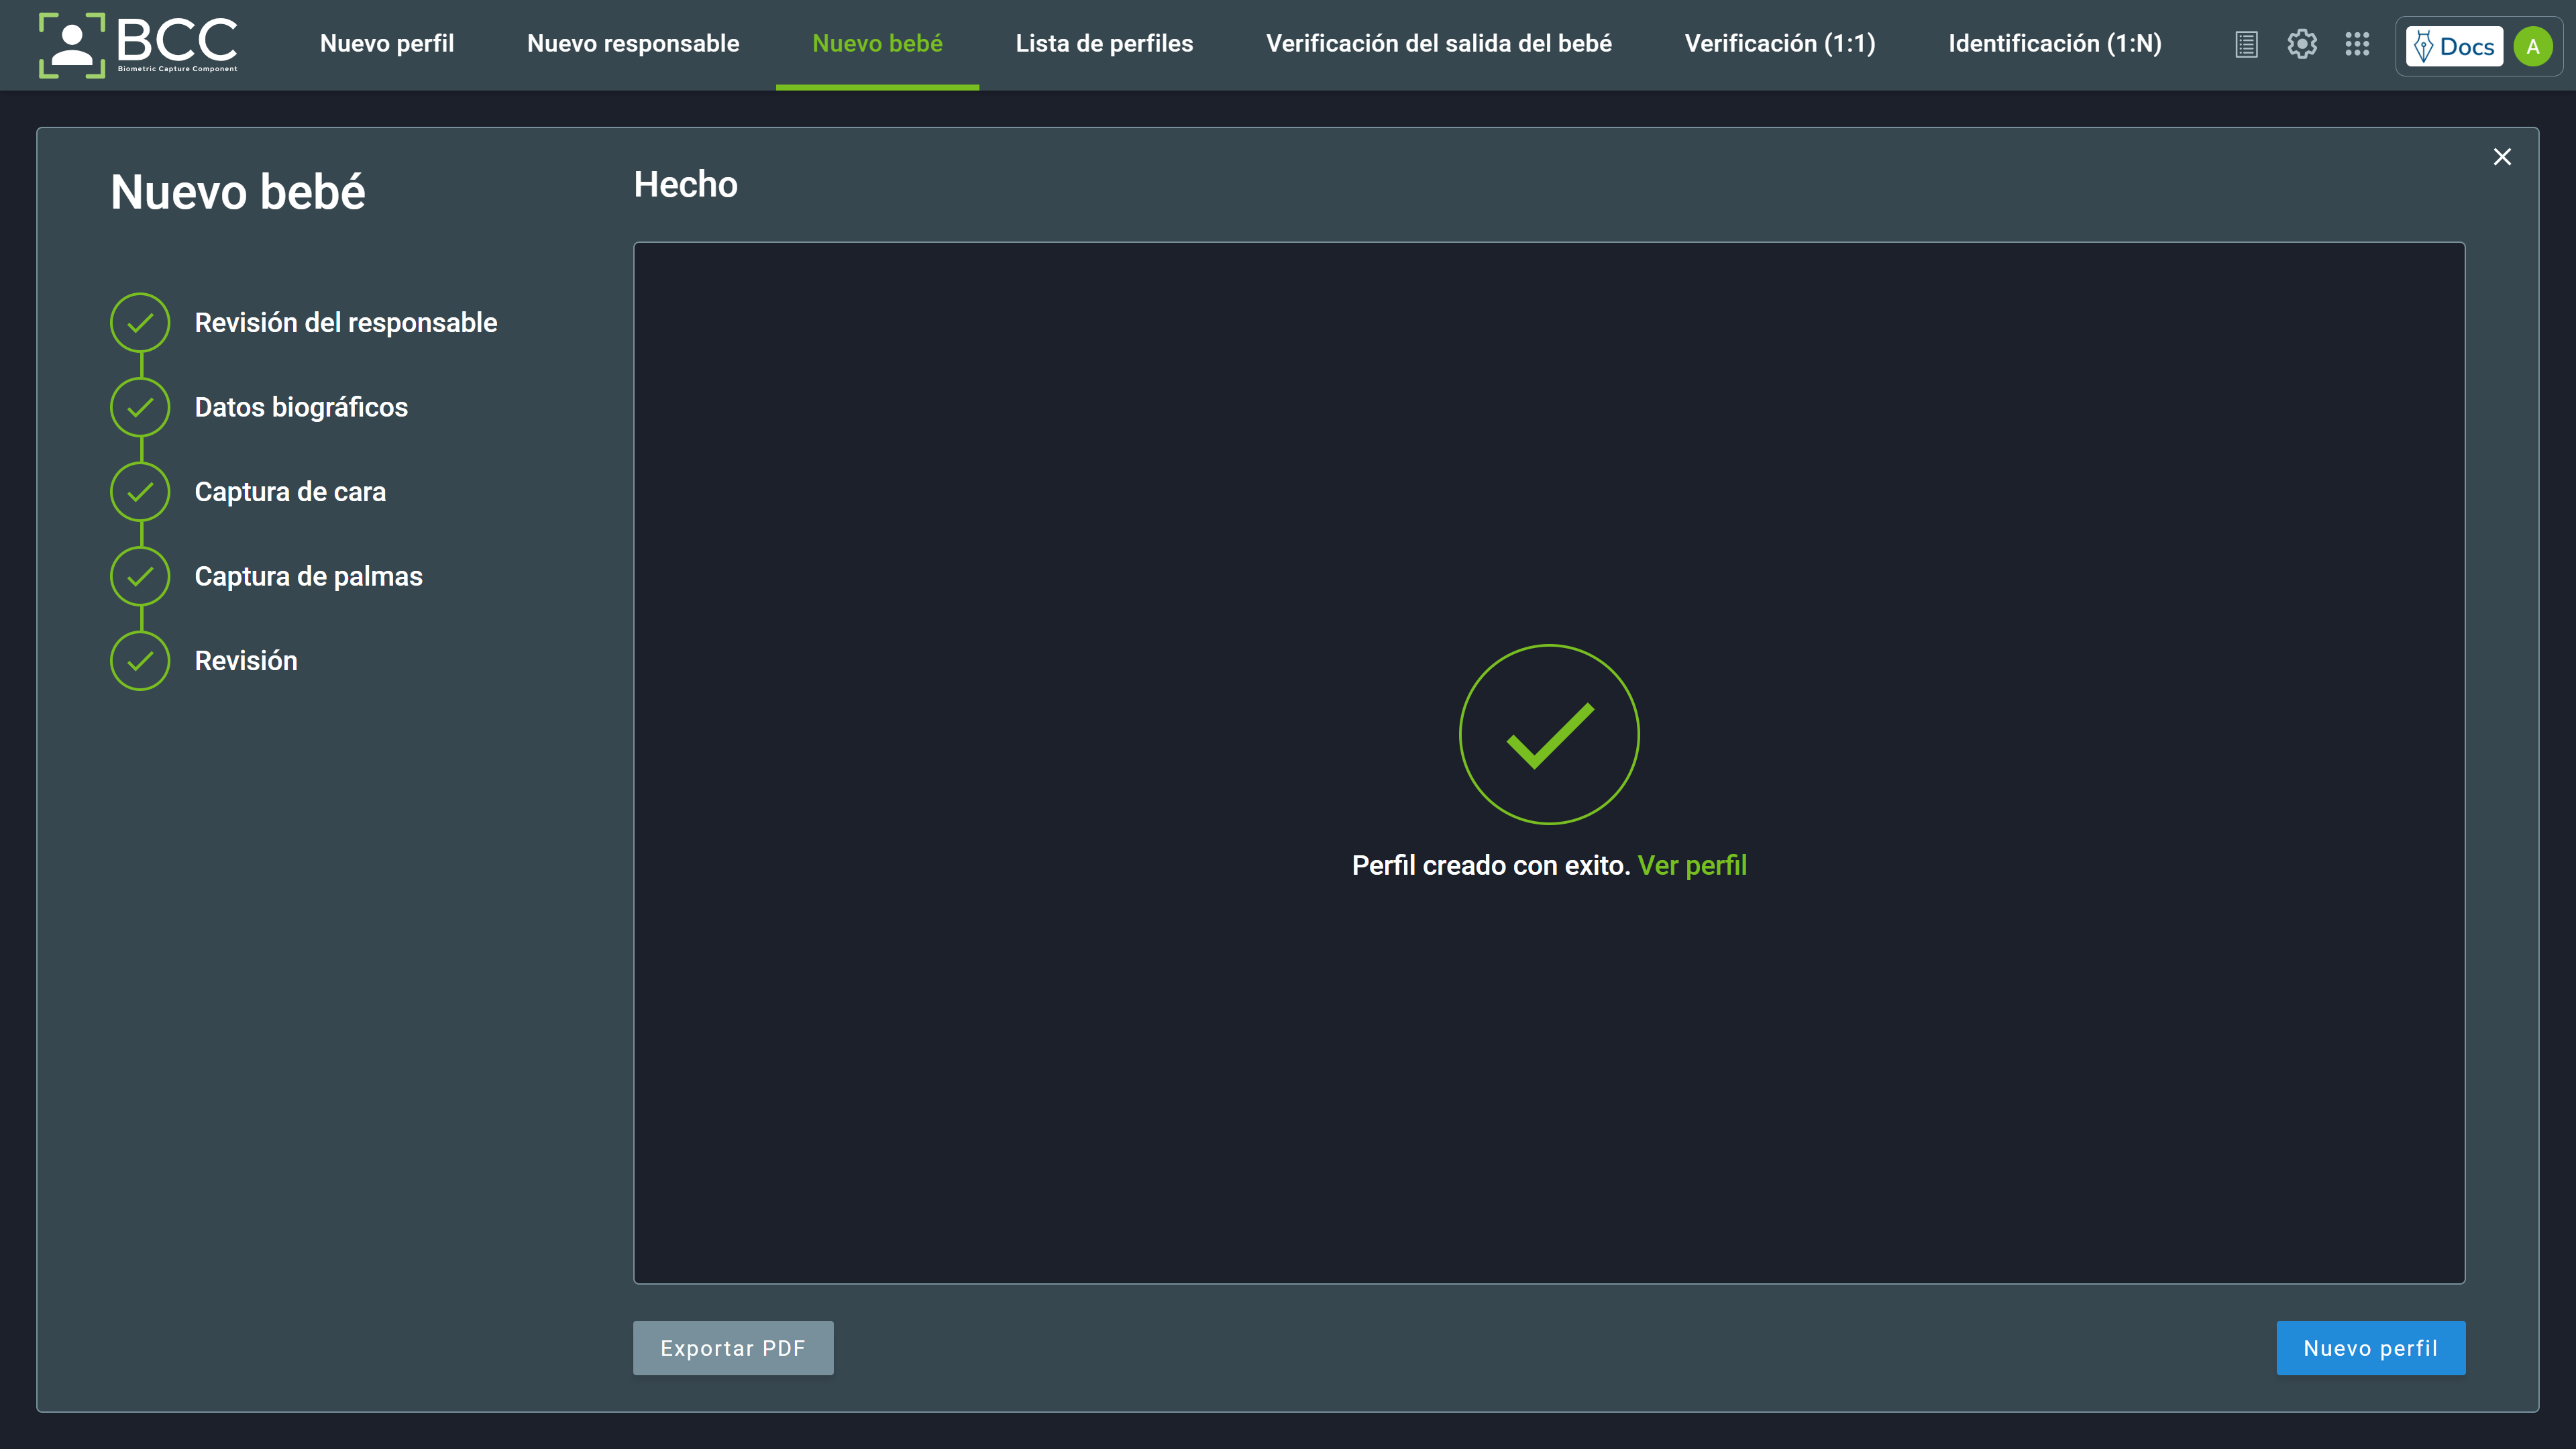The image size is (2576, 1449).
Task: Go to Nuevo perfil tab
Action: pyautogui.click(x=387, y=44)
